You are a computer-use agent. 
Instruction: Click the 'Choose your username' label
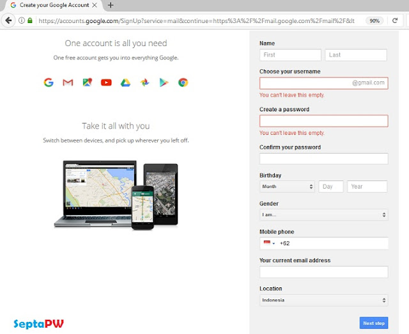(289, 72)
